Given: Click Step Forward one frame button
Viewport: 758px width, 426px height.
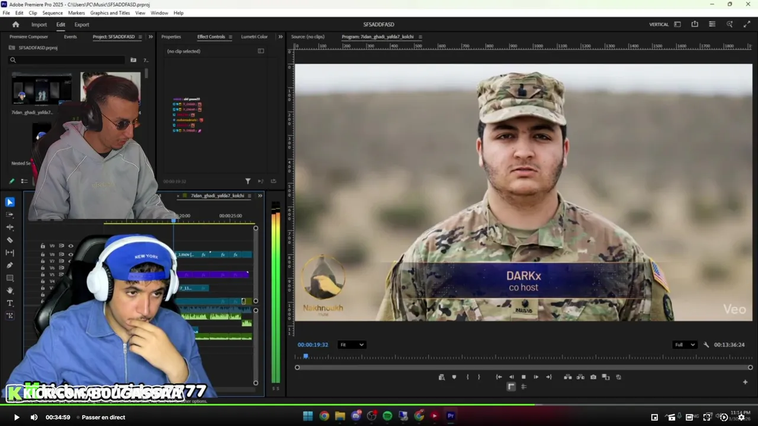Looking at the screenshot, I should pyautogui.click(x=536, y=377).
